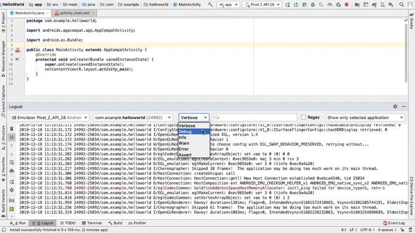The image size is (415, 233).
Task: Open the Event Log button
Action: tap(394, 223)
